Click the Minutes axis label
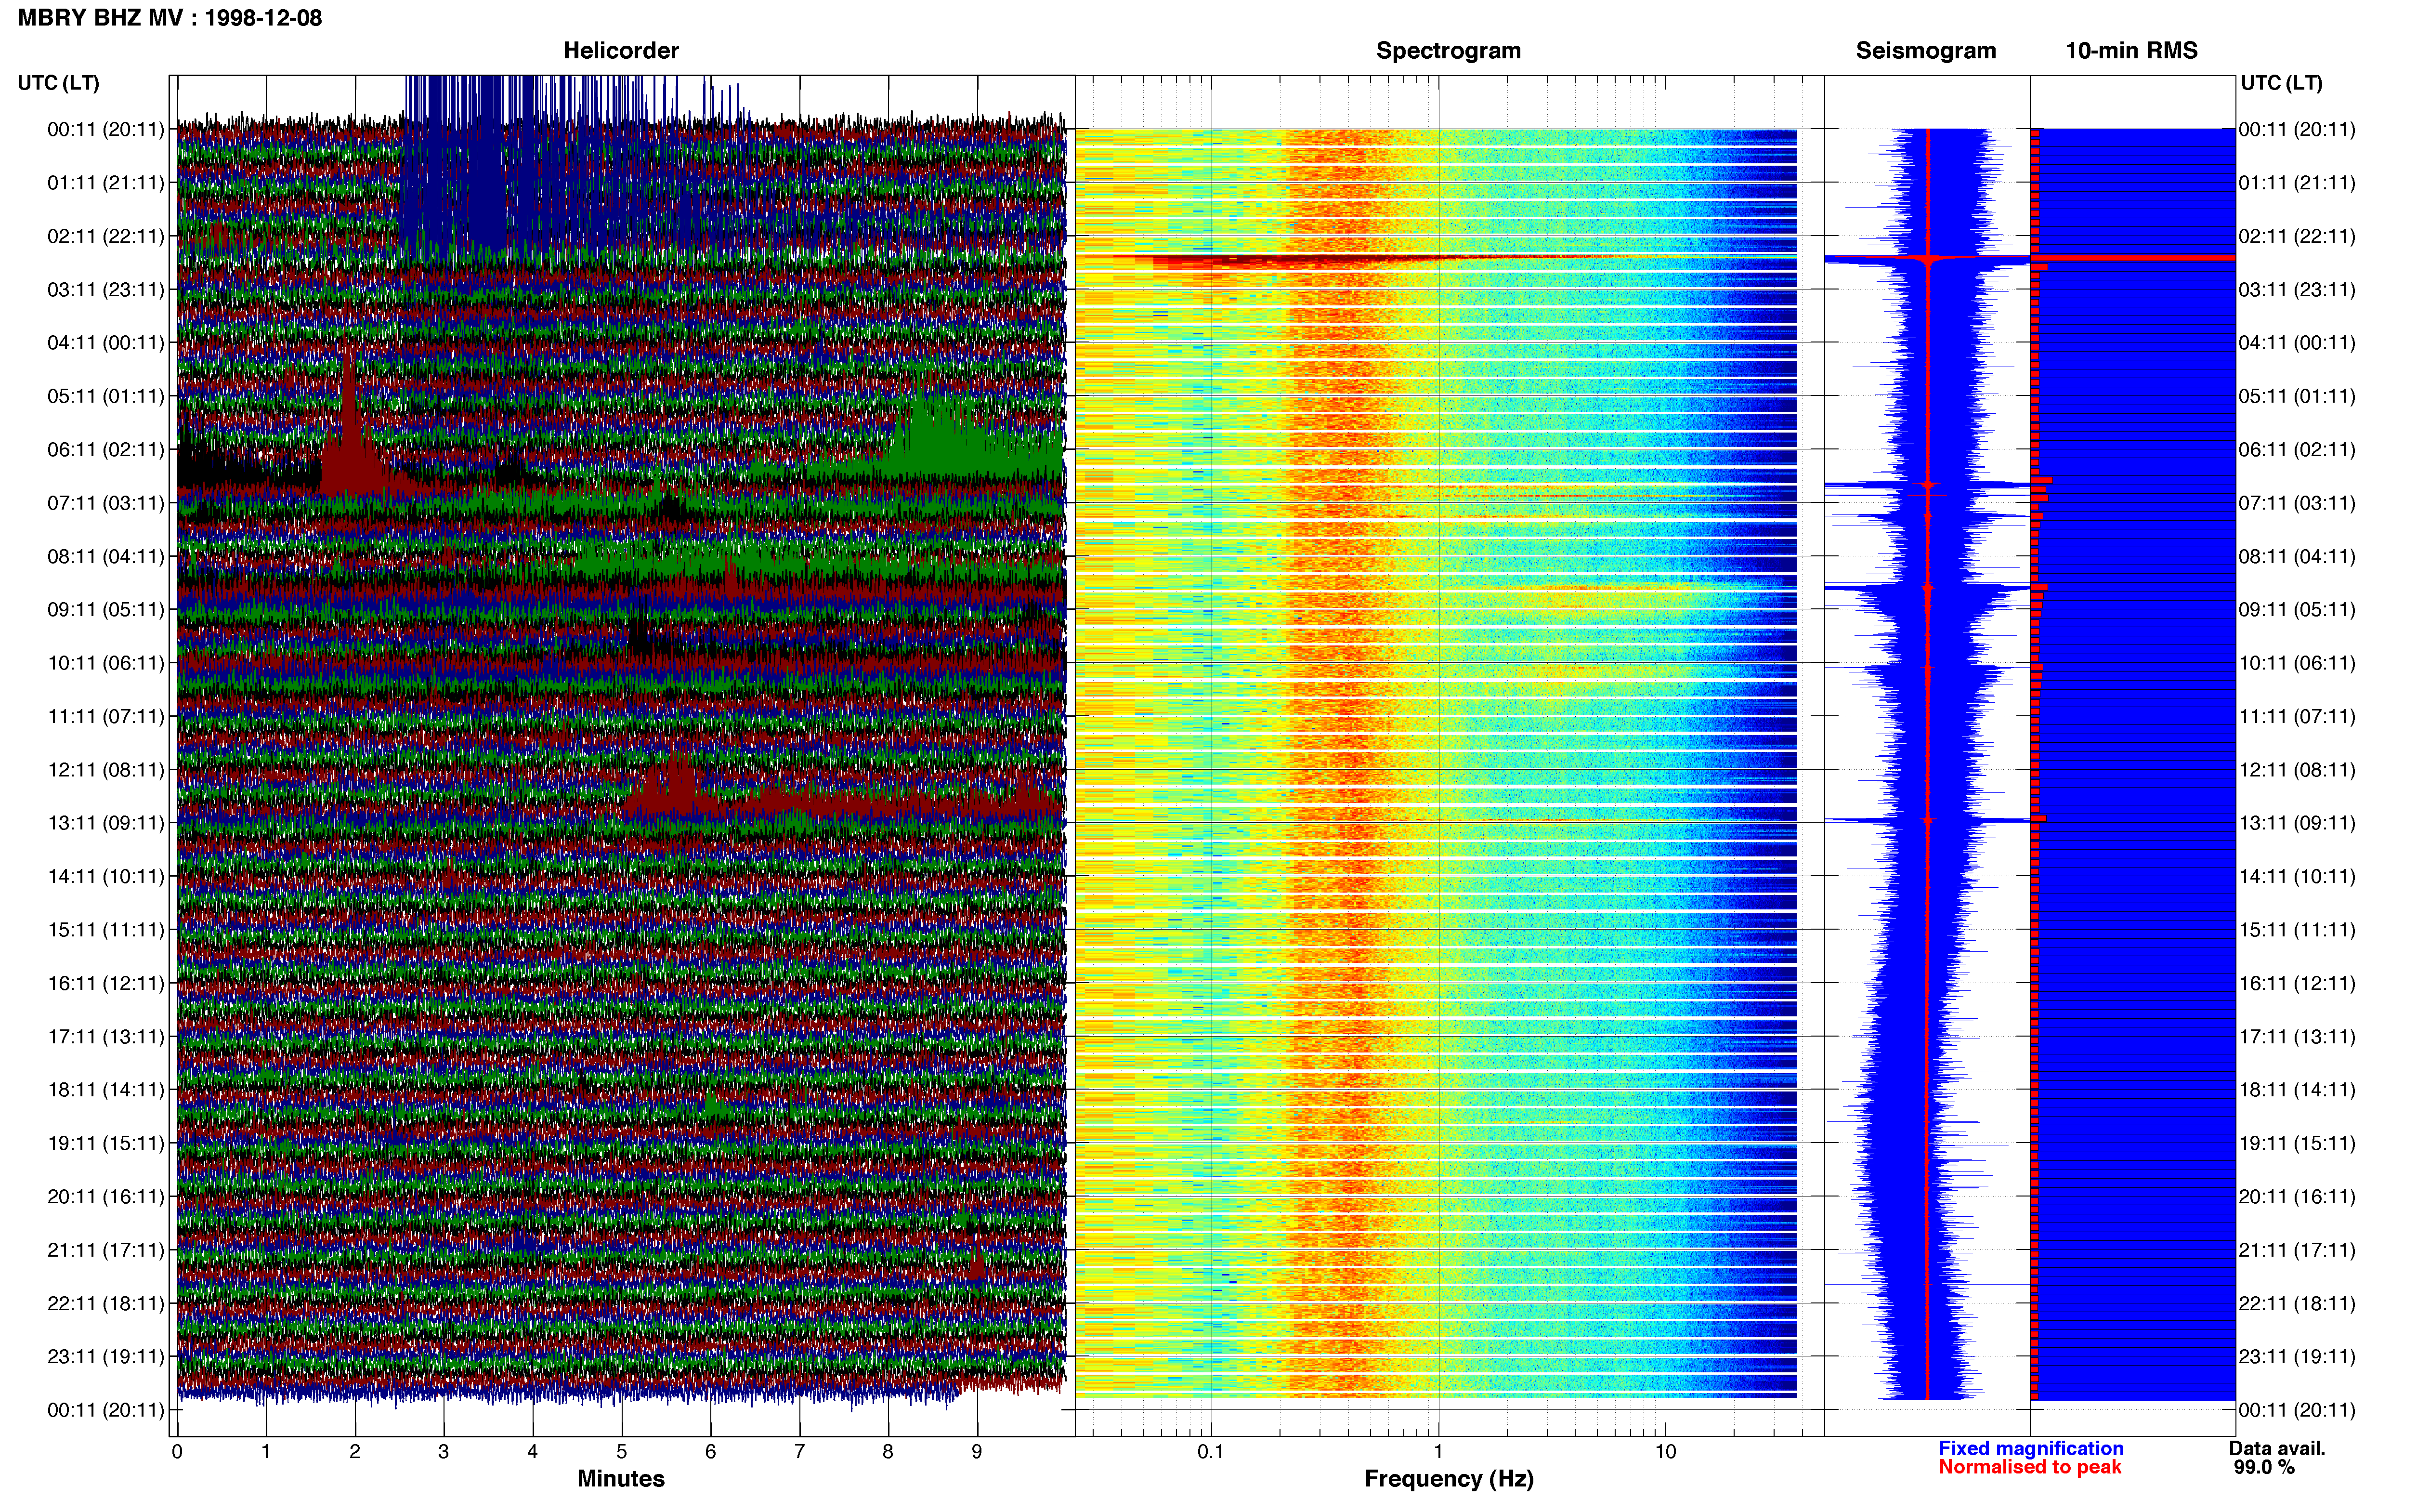 pos(621,1478)
